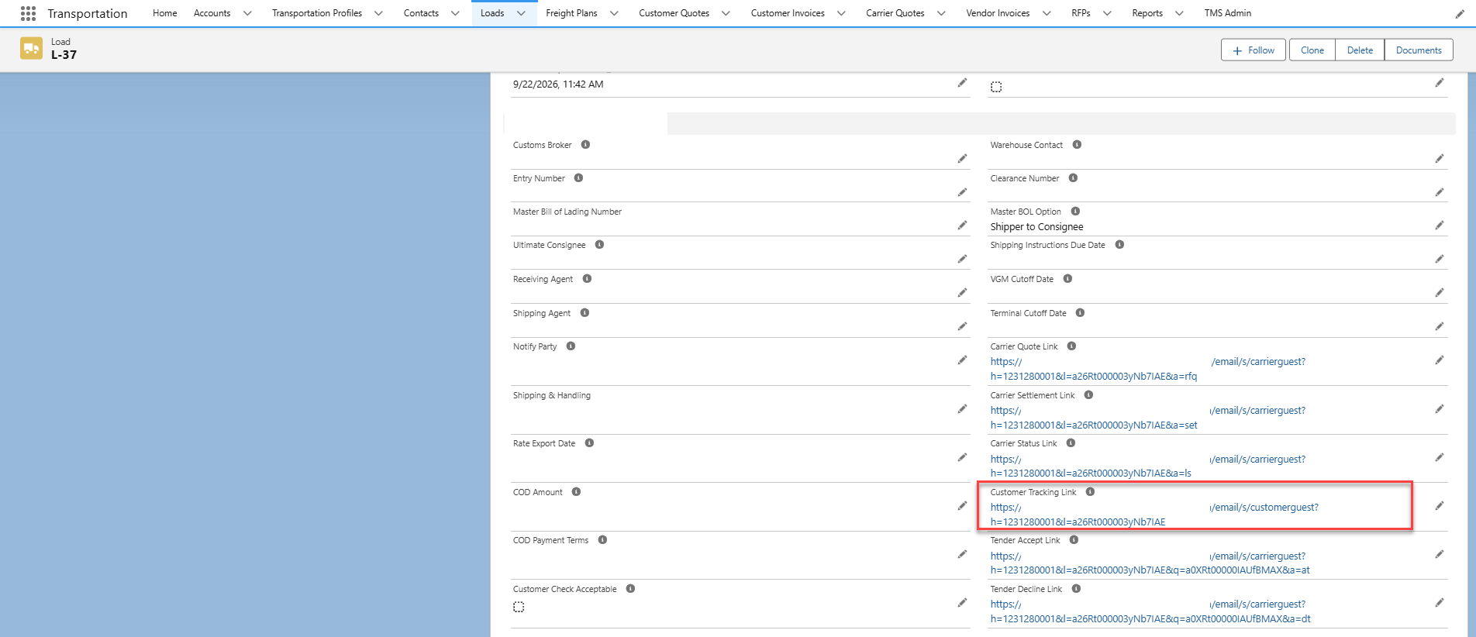Image resolution: width=1476 pixels, height=637 pixels.
Task: Open the Carrier Quote Link URL
Action: tap(1147, 369)
